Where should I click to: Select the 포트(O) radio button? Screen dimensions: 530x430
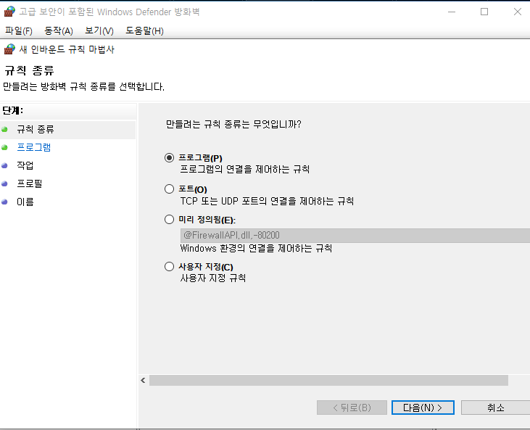click(170, 189)
